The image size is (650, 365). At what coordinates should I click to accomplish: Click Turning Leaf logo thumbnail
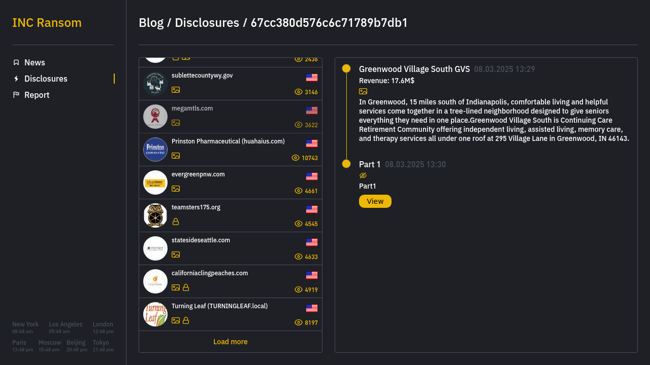(x=155, y=314)
